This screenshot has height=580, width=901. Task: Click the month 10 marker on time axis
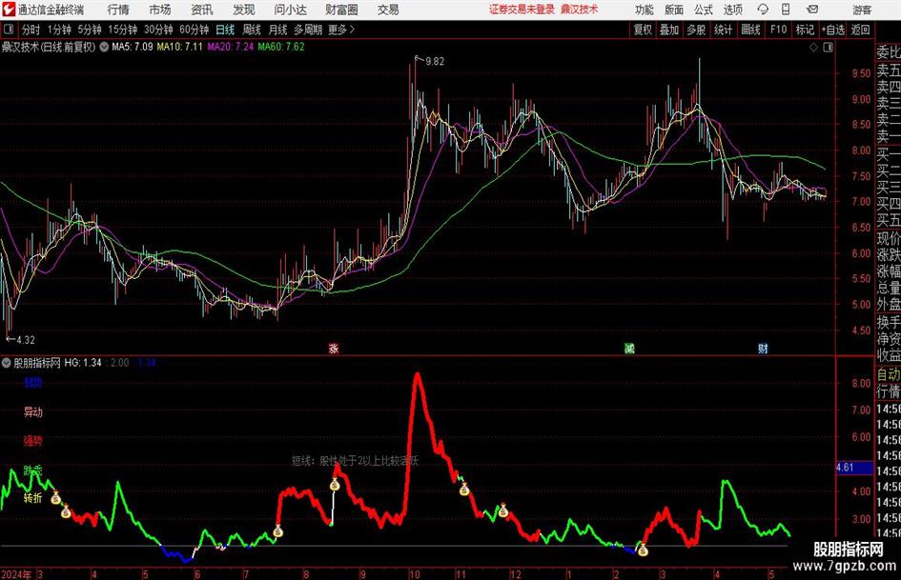point(415,574)
